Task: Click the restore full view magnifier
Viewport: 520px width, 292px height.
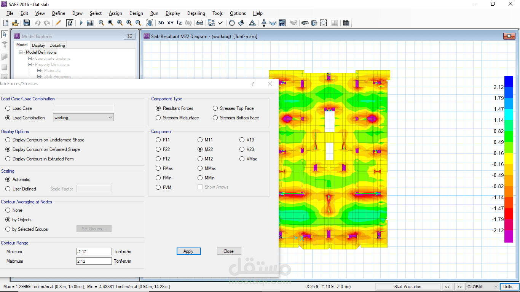Action: pos(110,23)
